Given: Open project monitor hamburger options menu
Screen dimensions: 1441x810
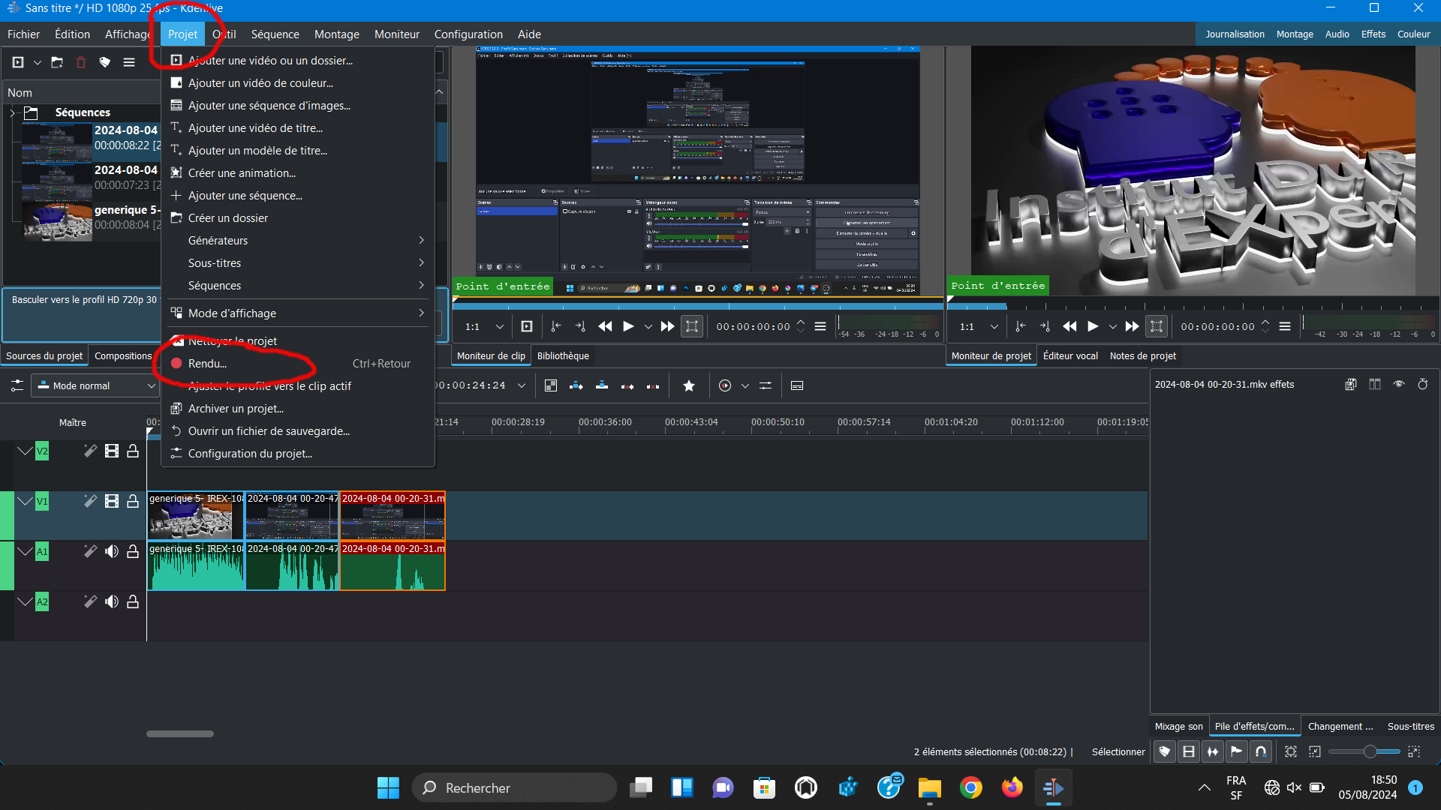Looking at the screenshot, I should (1285, 326).
